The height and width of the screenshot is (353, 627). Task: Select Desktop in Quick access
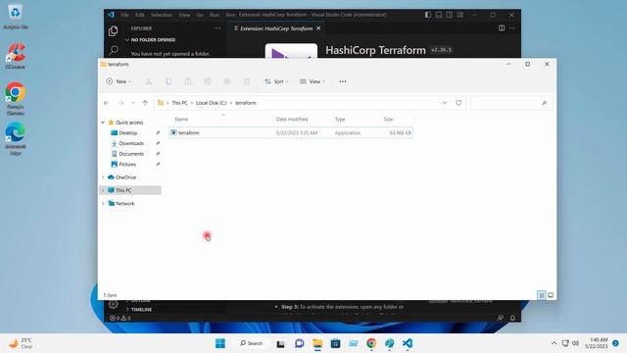[128, 133]
